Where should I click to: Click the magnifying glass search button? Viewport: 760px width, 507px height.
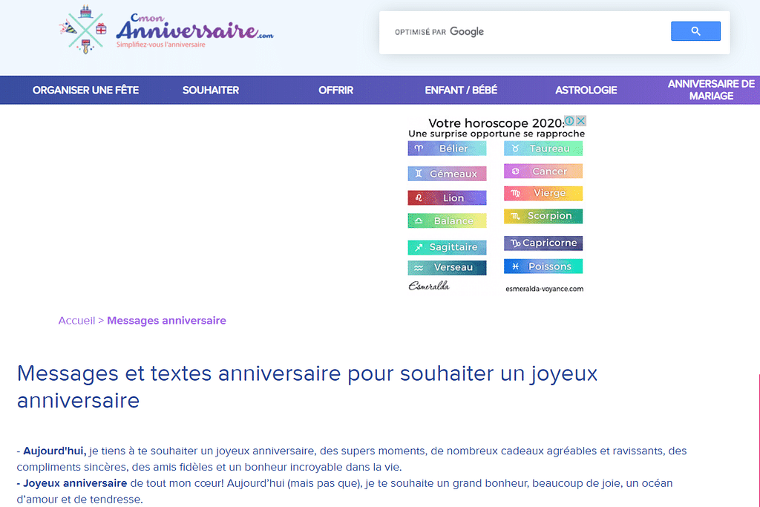[x=695, y=31]
